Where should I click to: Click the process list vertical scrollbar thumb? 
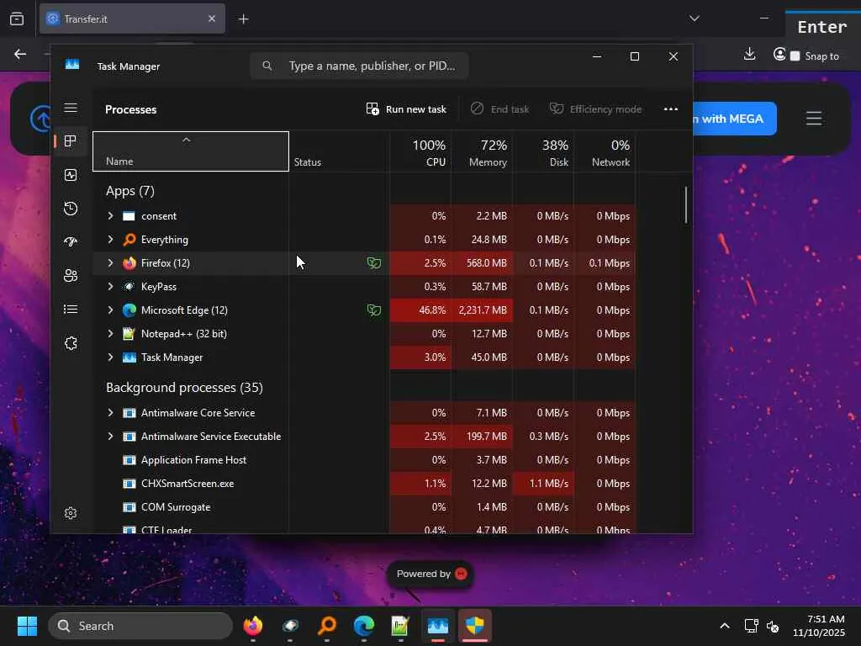(686, 205)
